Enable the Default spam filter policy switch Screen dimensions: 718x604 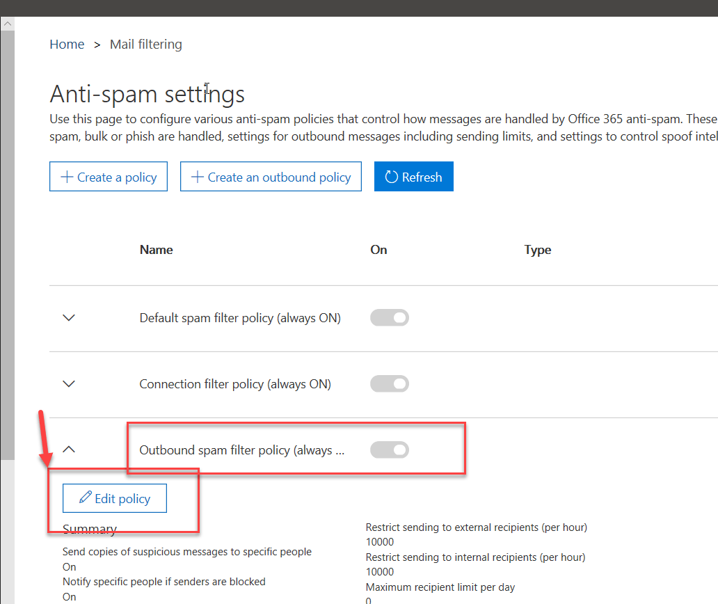(389, 317)
